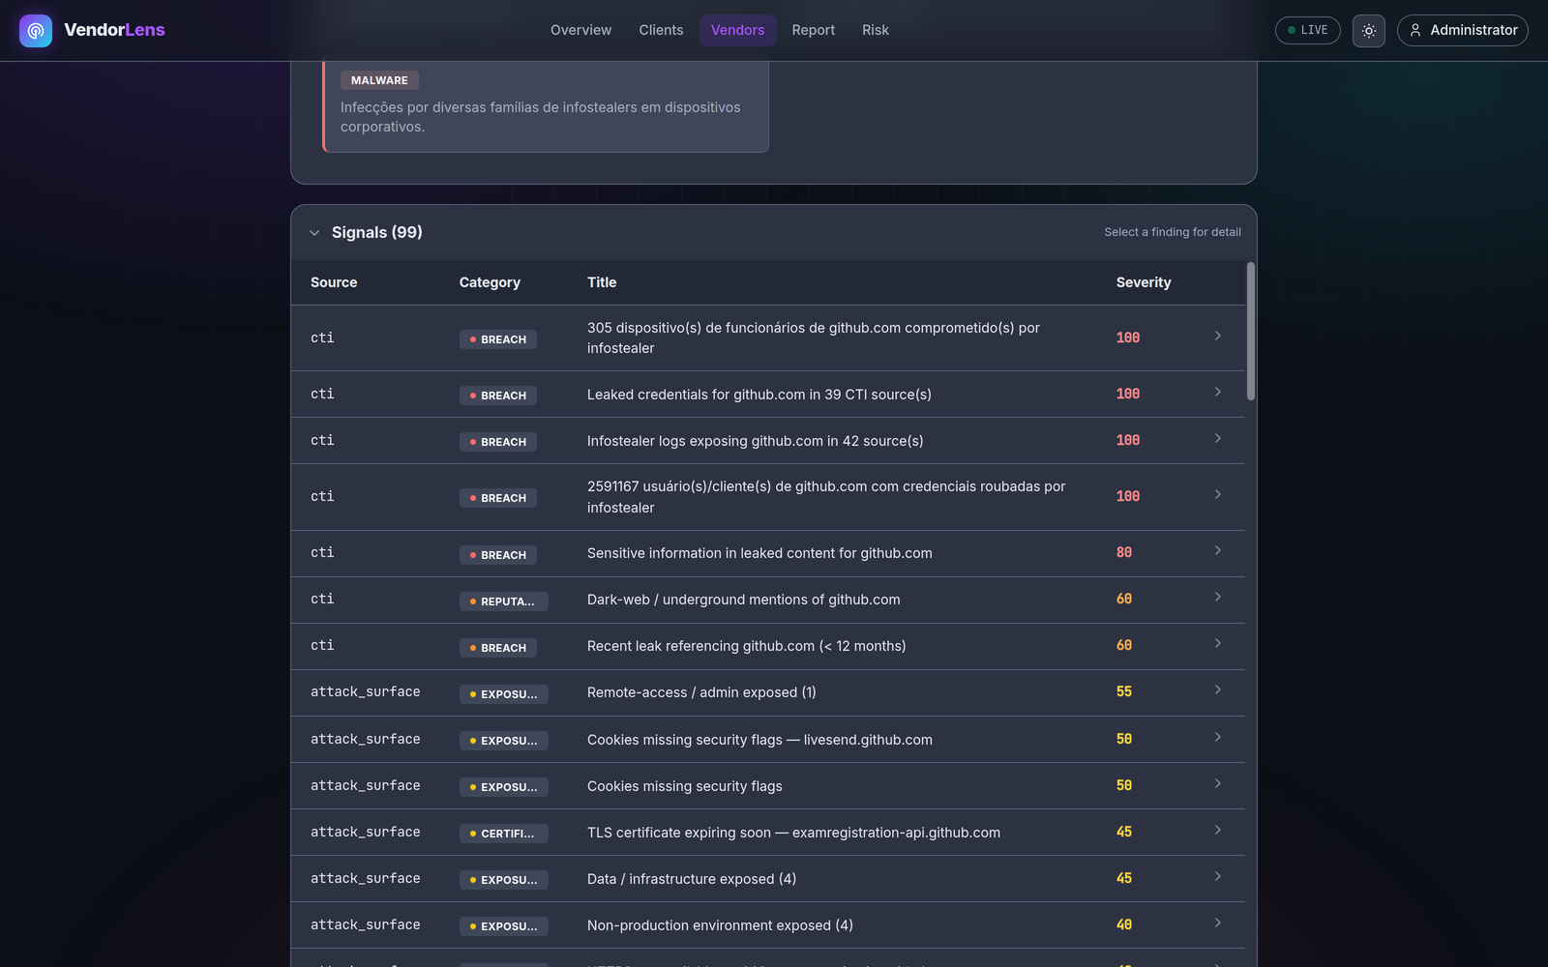Click EXPOSU... badge on plain Cookies missing row
The image size is (1548, 967).
[x=504, y=787]
